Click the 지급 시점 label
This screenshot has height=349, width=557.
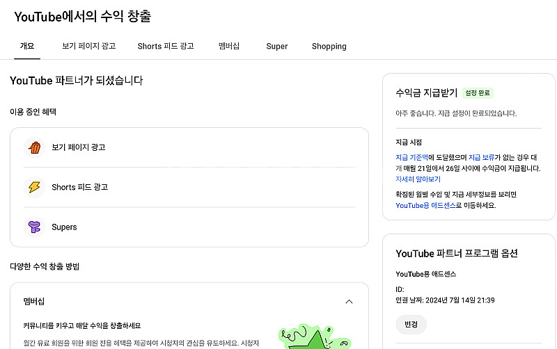click(409, 143)
